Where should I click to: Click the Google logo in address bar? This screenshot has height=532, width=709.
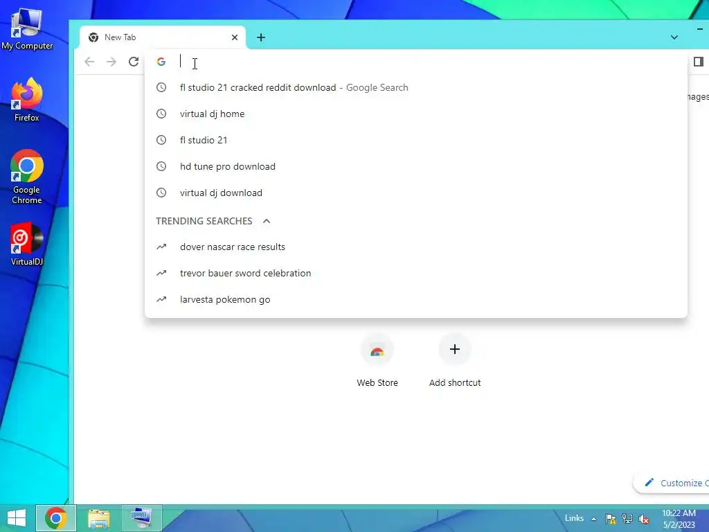(x=161, y=62)
